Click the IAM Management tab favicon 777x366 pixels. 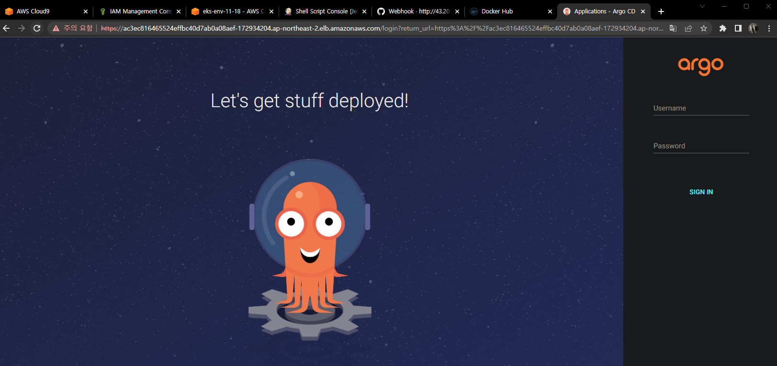tap(102, 11)
